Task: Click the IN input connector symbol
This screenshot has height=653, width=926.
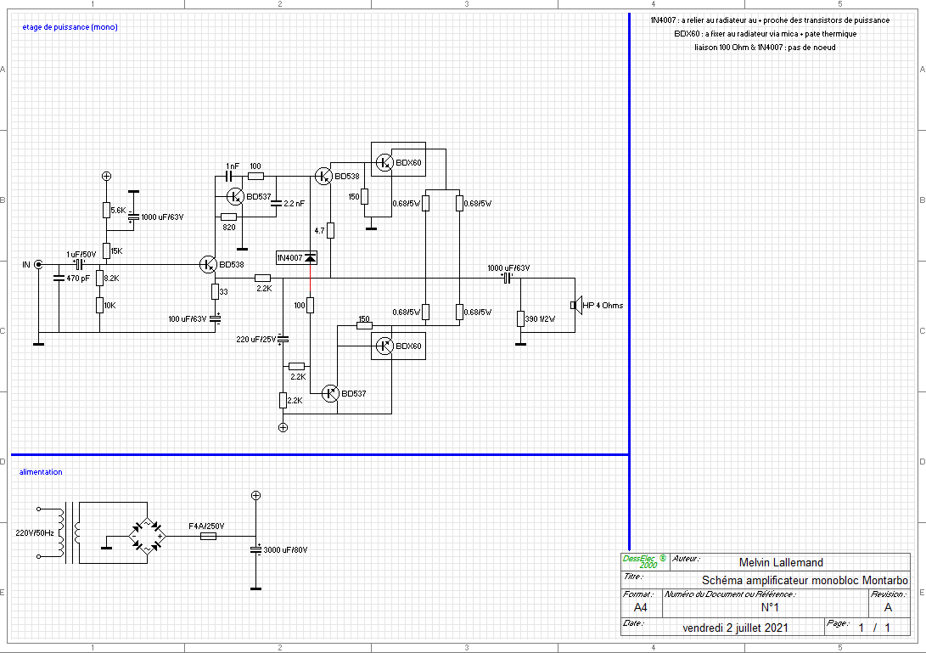Action: point(37,265)
